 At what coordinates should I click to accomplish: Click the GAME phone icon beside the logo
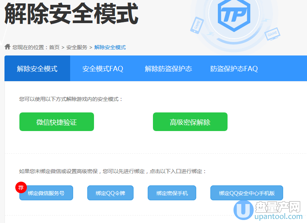click(197, 25)
